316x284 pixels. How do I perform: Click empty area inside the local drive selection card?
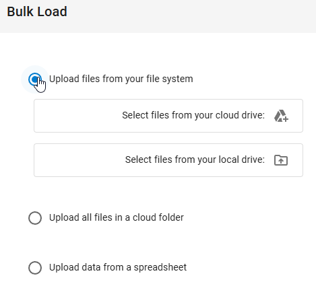click(76, 160)
